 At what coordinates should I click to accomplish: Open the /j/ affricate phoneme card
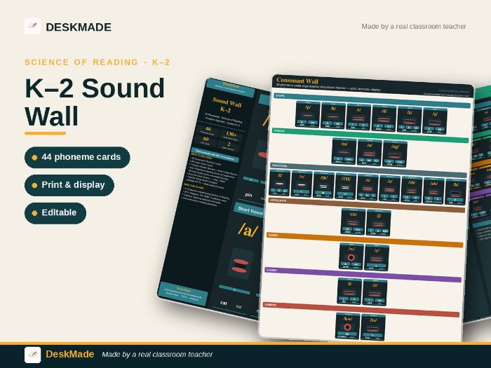pos(378,222)
